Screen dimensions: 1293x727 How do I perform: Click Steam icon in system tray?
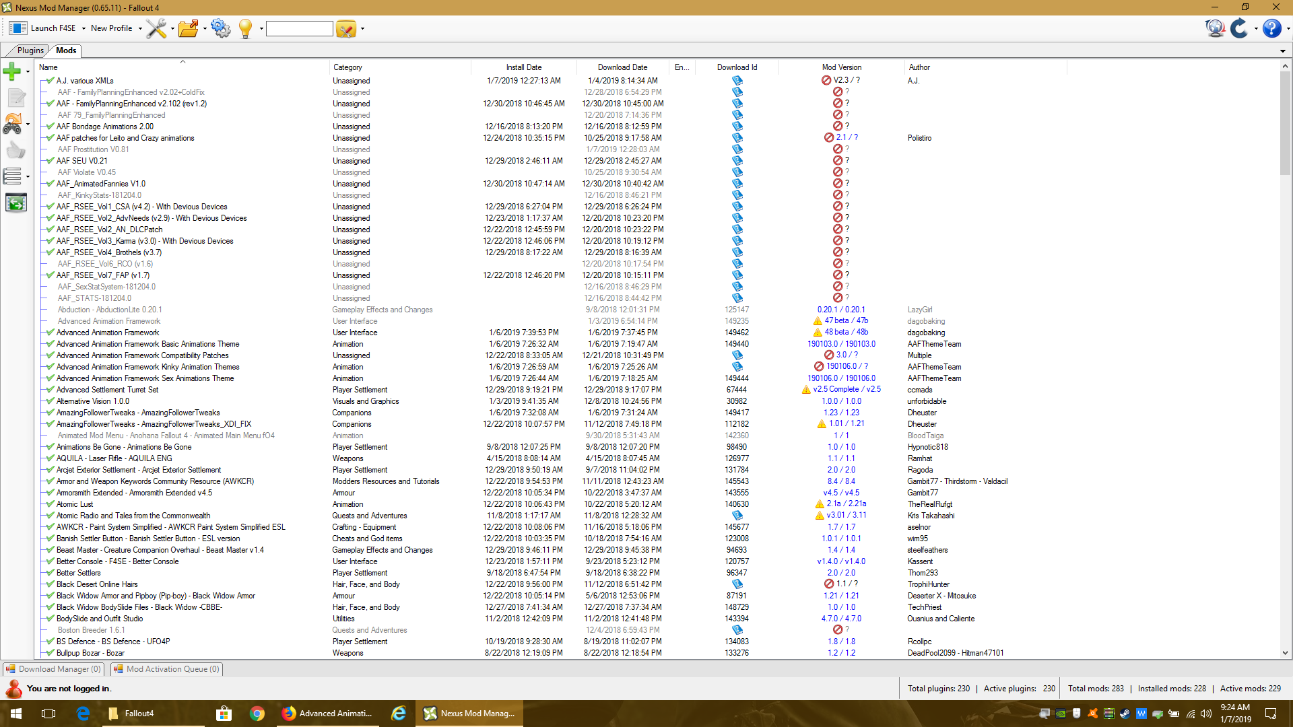point(1125,714)
